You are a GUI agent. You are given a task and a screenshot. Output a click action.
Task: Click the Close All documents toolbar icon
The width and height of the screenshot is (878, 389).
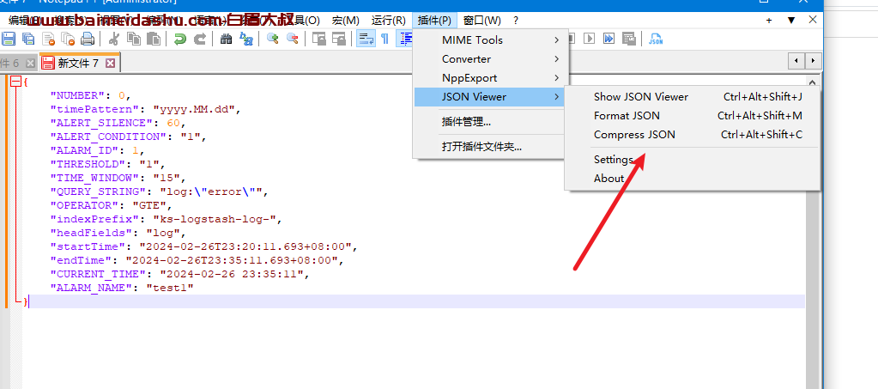[68, 39]
